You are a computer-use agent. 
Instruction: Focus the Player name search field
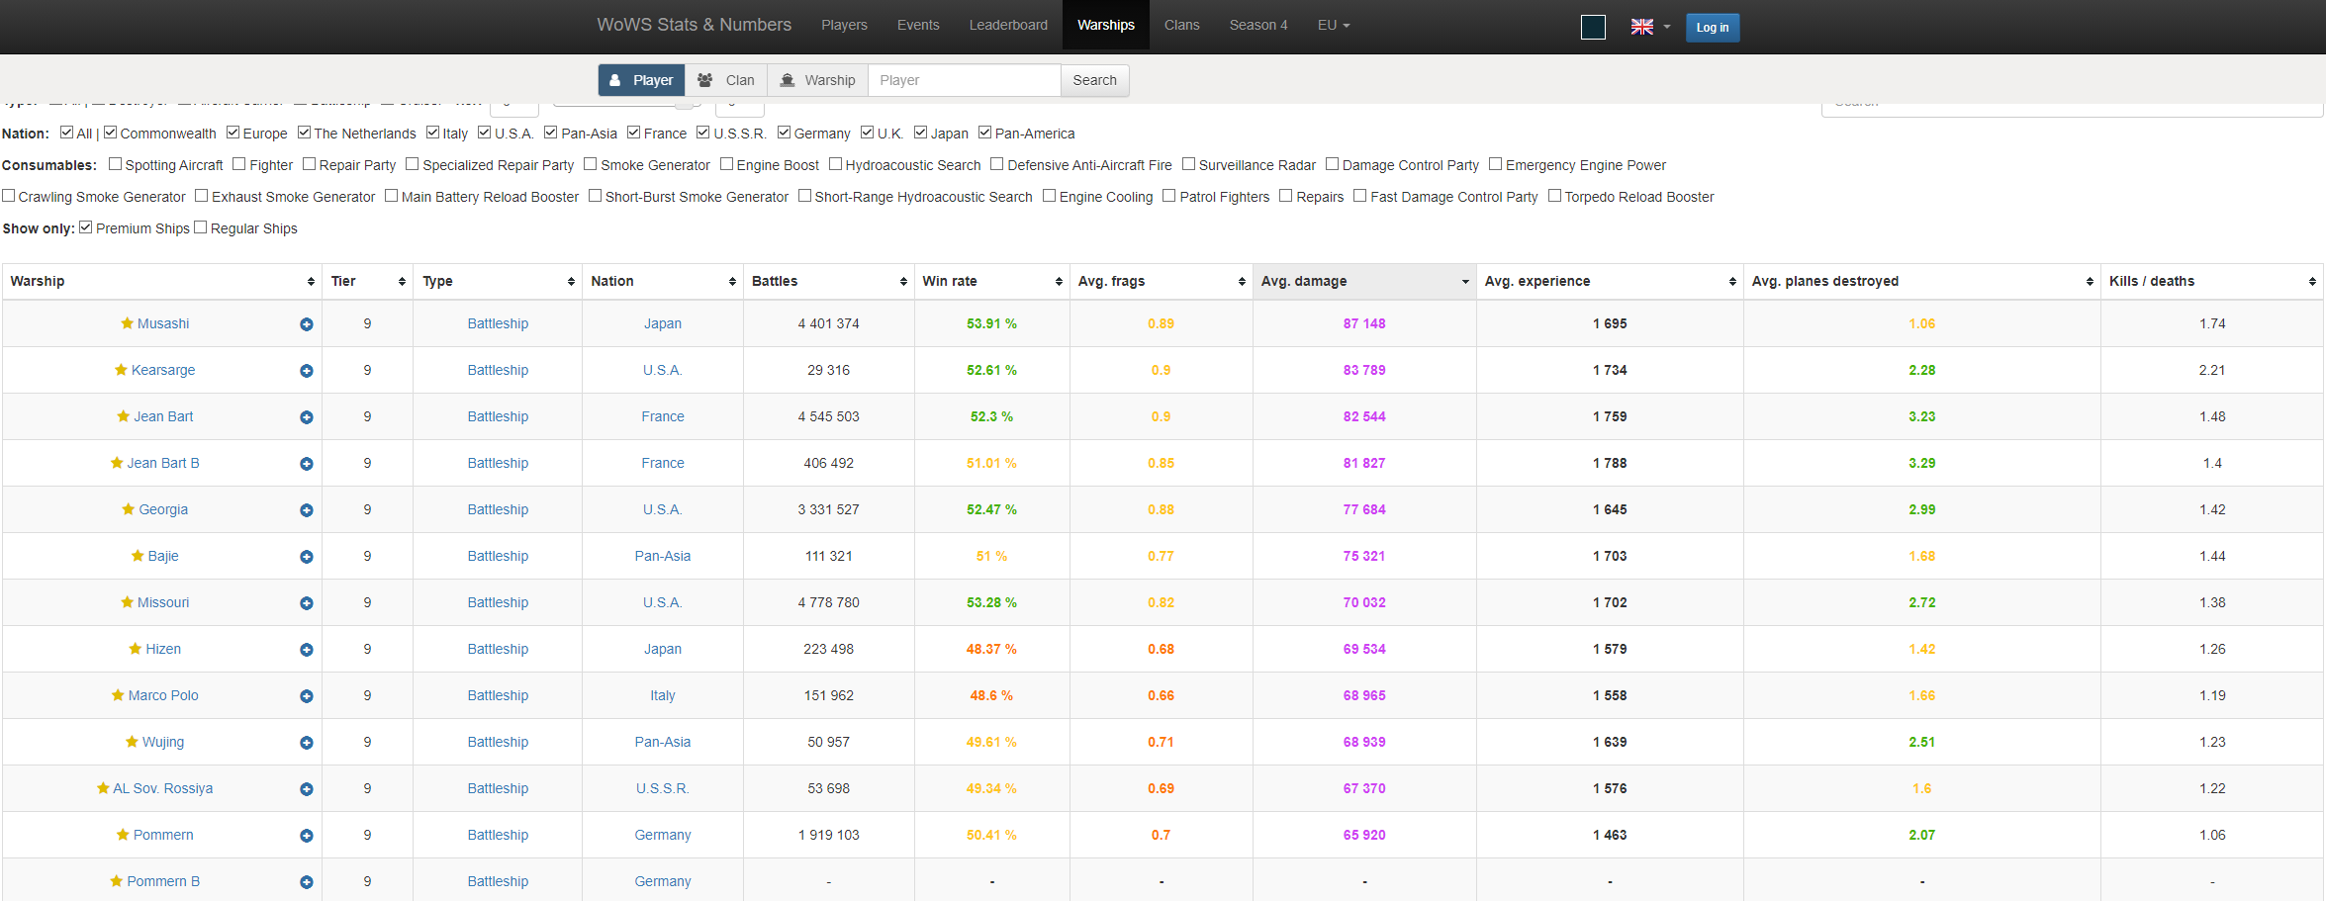tap(964, 80)
